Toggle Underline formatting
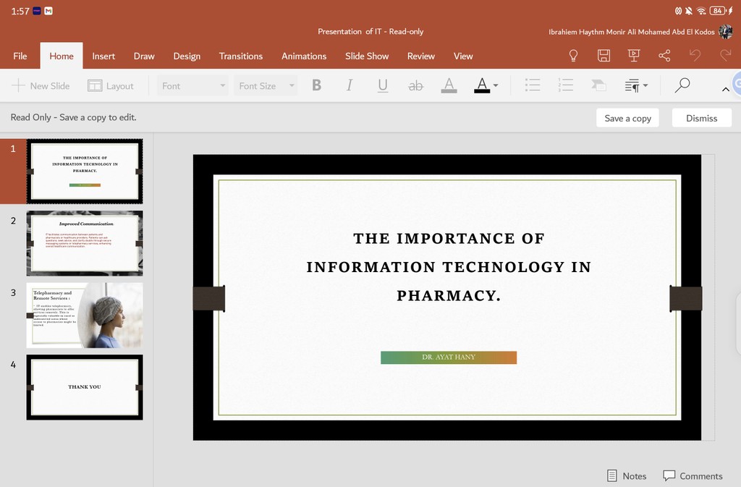 click(x=383, y=85)
